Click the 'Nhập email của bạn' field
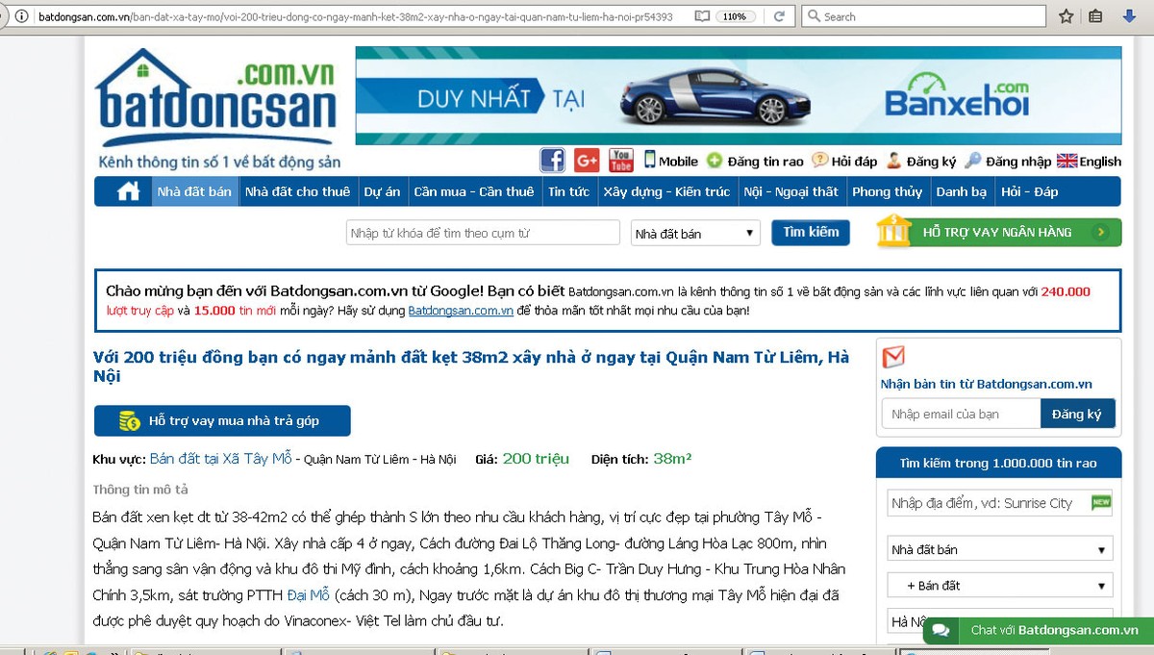 click(961, 414)
